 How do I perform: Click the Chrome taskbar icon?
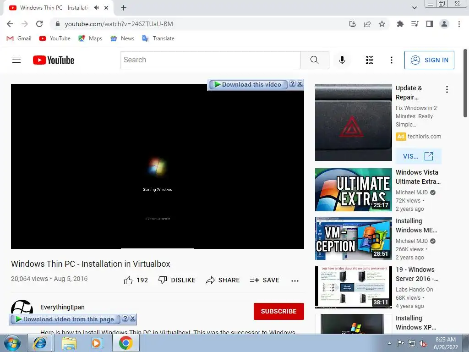(x=125, y=343)
